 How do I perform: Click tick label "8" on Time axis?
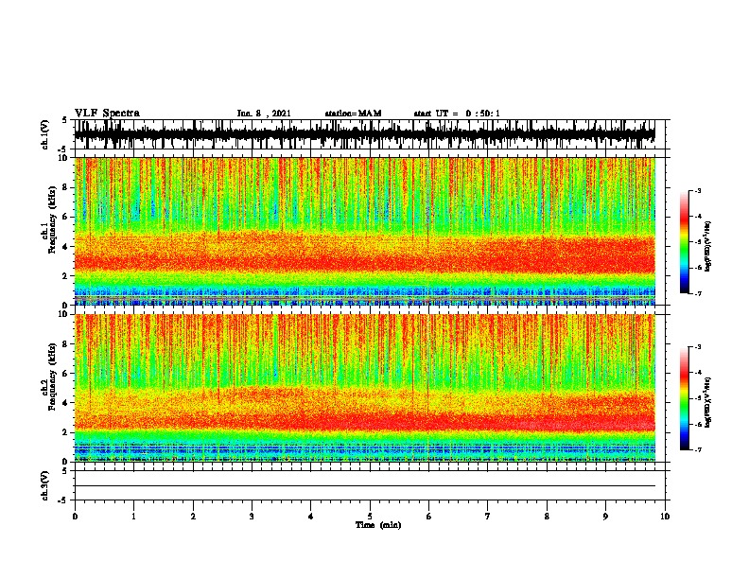click(x=547, y=517)
